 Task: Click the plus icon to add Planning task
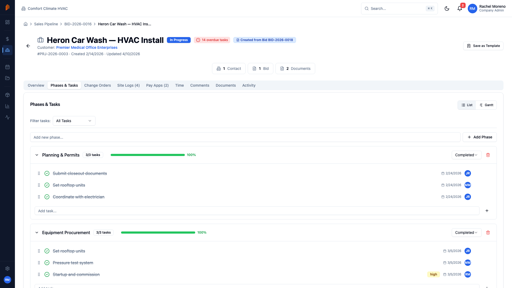coord(487,211)
